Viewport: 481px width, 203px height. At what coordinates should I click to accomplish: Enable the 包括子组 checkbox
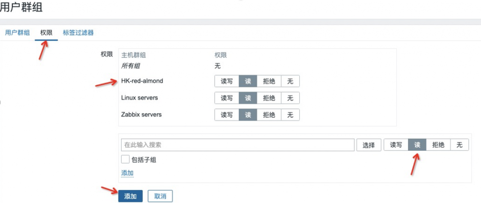tap(125, 159)
